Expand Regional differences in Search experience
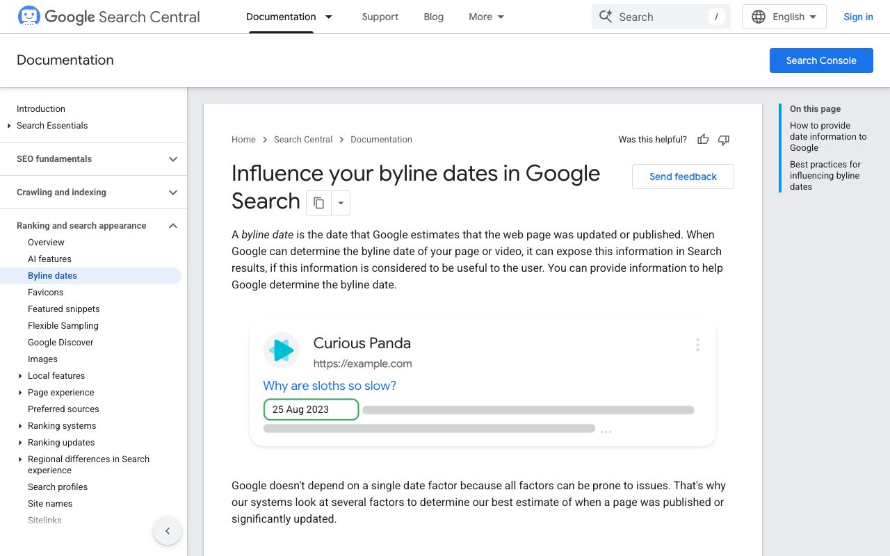 pyautogui.click(x=20, y=459)
